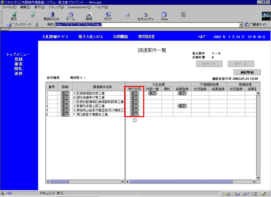
Task: Click the 進捗 link in side menu
Action: click(19, 74)
